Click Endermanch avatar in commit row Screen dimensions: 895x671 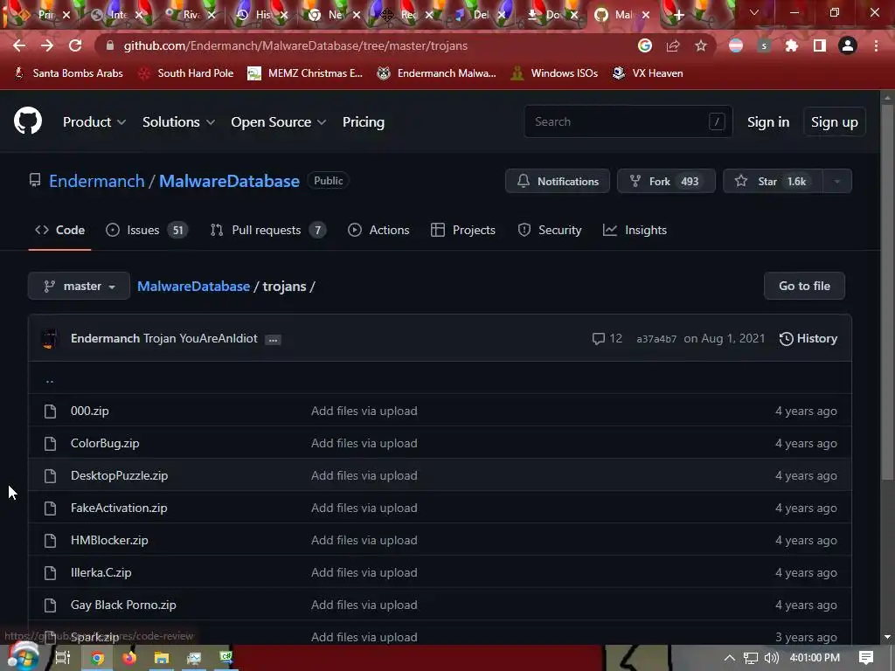(x=50, y=338)
